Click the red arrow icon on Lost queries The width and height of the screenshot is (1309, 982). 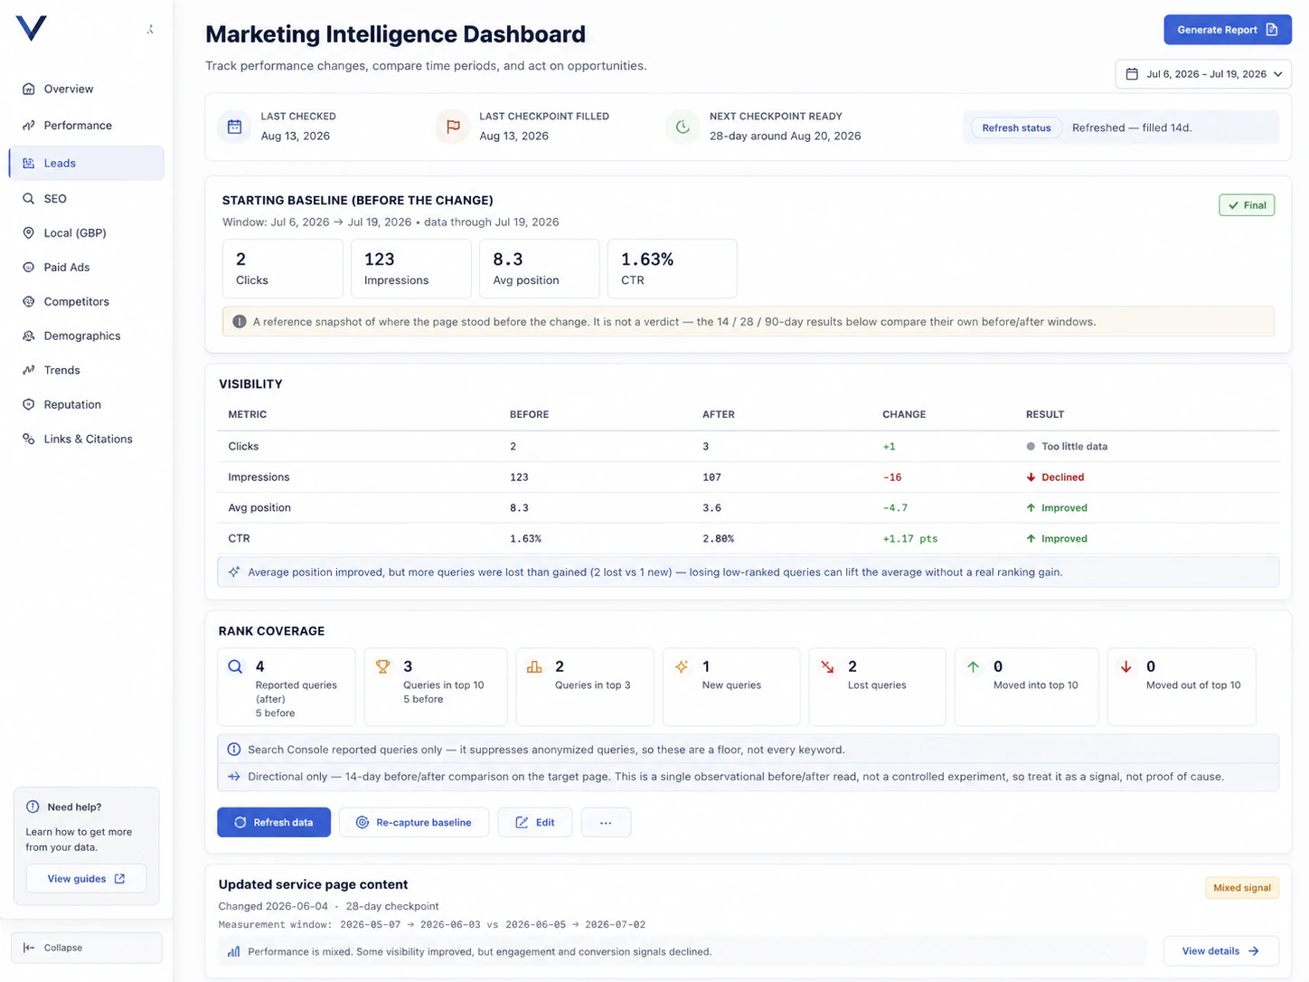[827, 666]
